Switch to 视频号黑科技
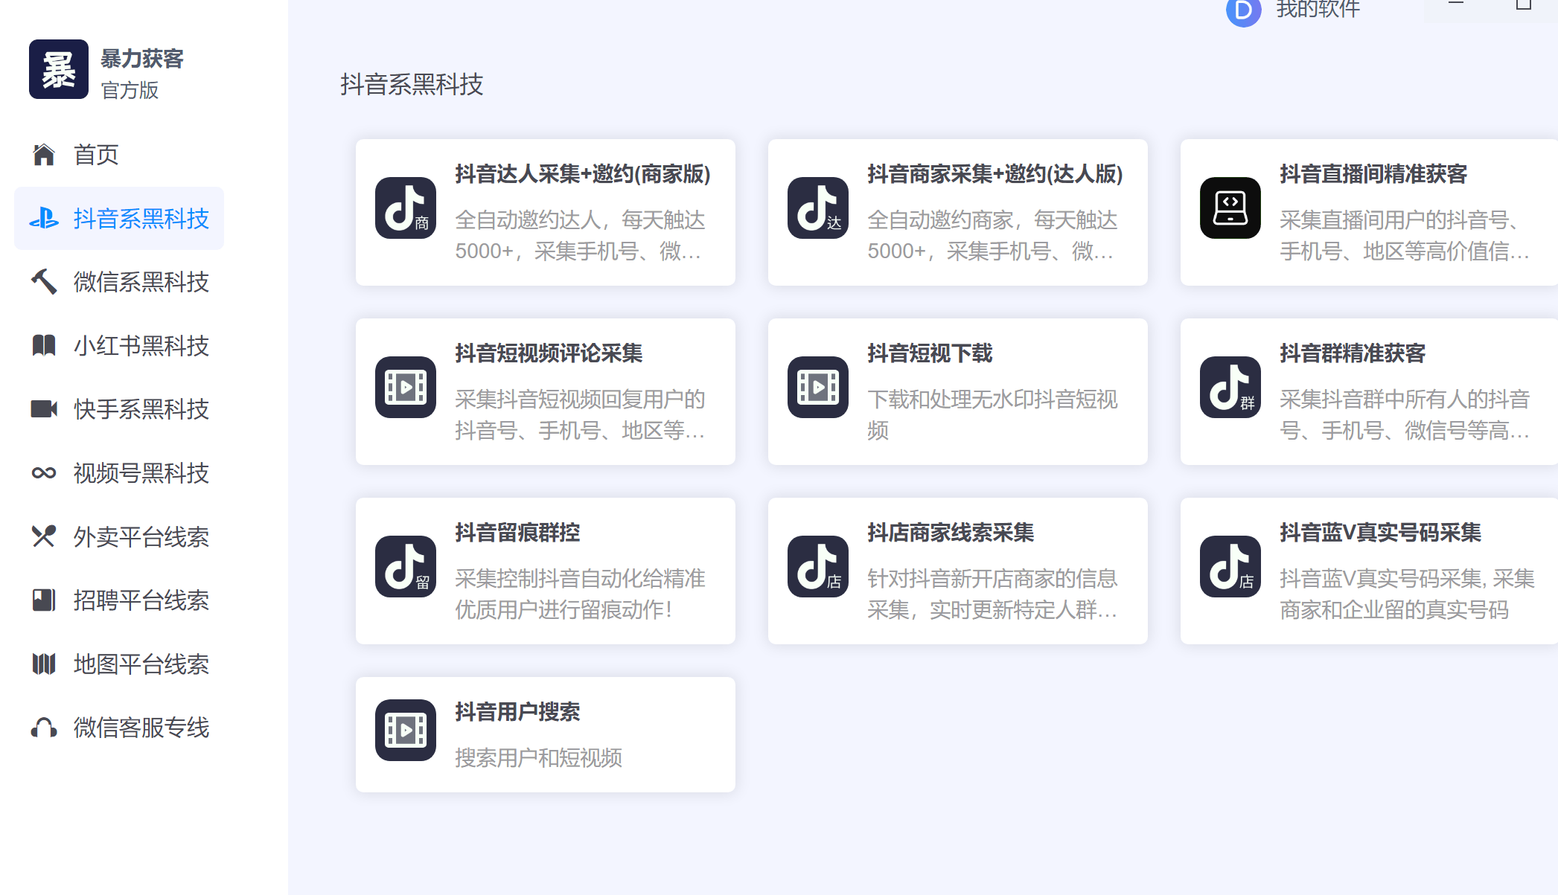Screen dimensions: 1558x895 pyautogui.click(x=119, y=473)
